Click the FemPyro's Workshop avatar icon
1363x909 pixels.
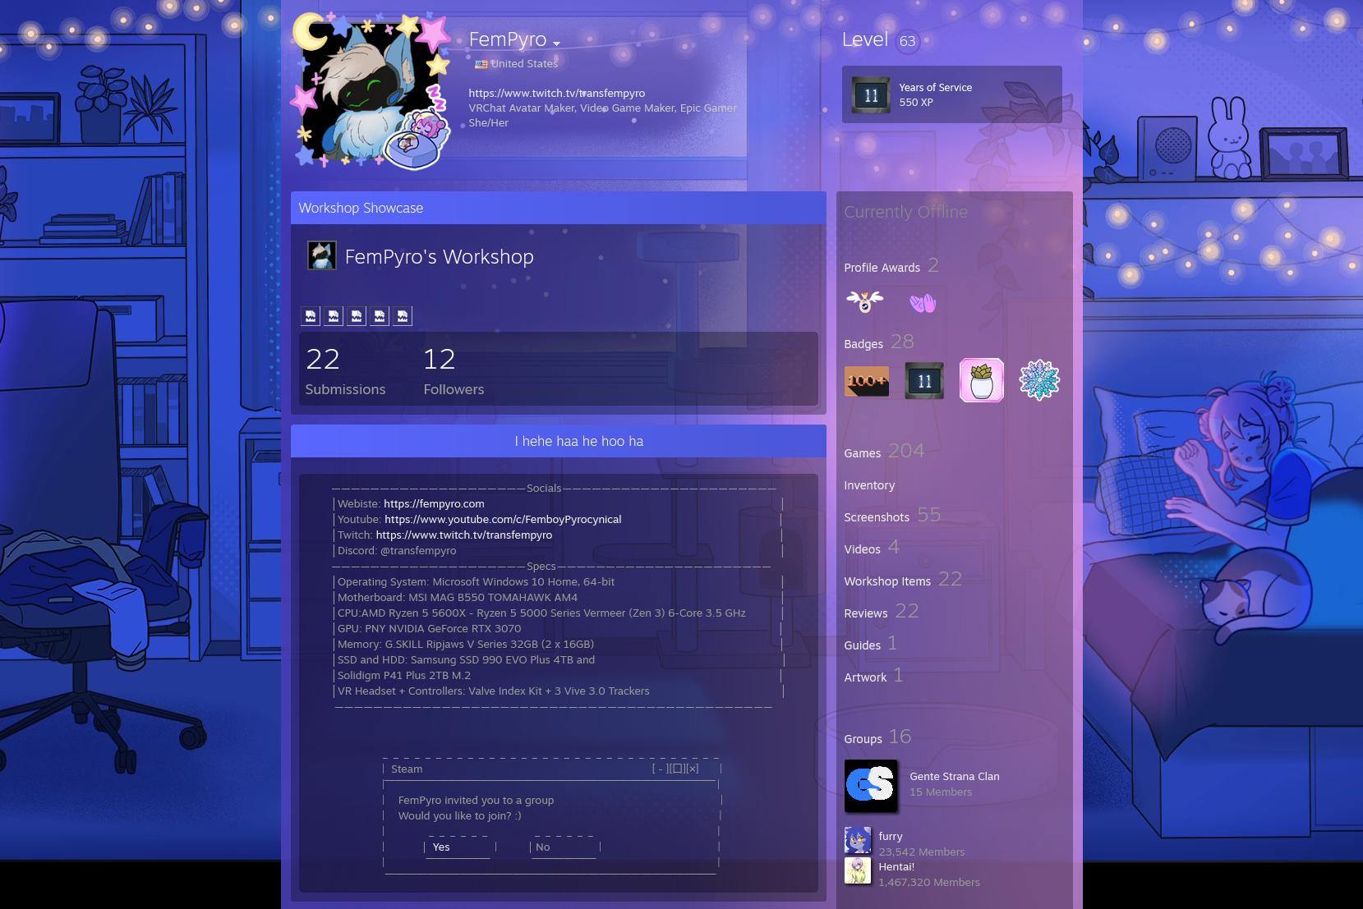321,256
